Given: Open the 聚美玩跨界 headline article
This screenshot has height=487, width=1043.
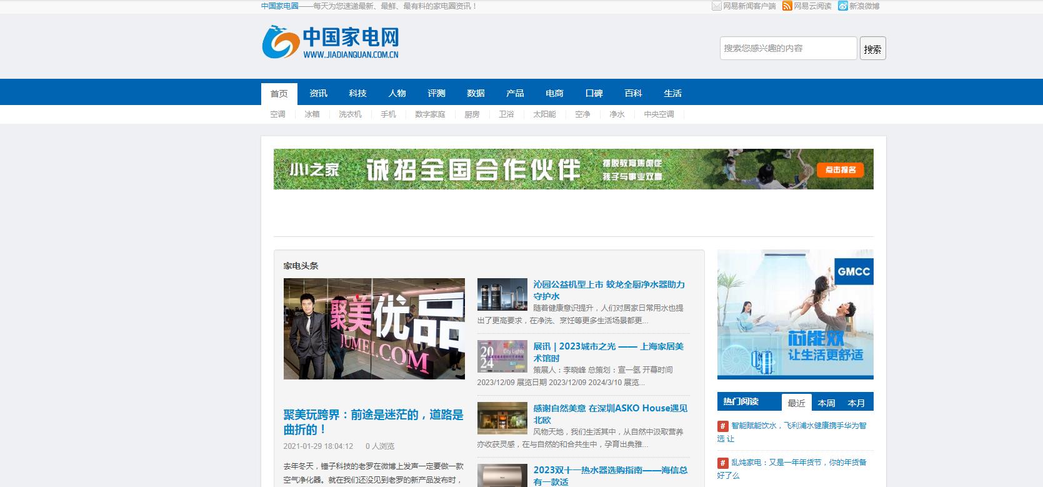Looking at the screenshot, I should pos(373,423).
